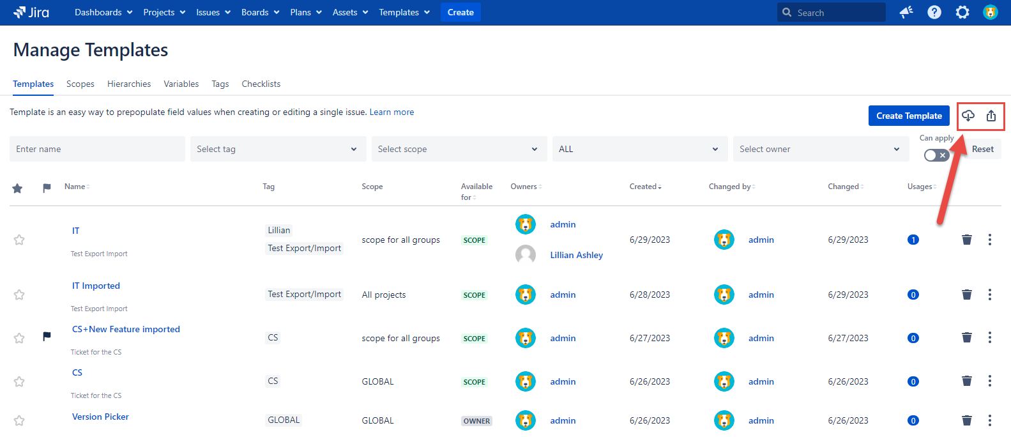Delete the IT template via trash icon

(x=967, y=240)
